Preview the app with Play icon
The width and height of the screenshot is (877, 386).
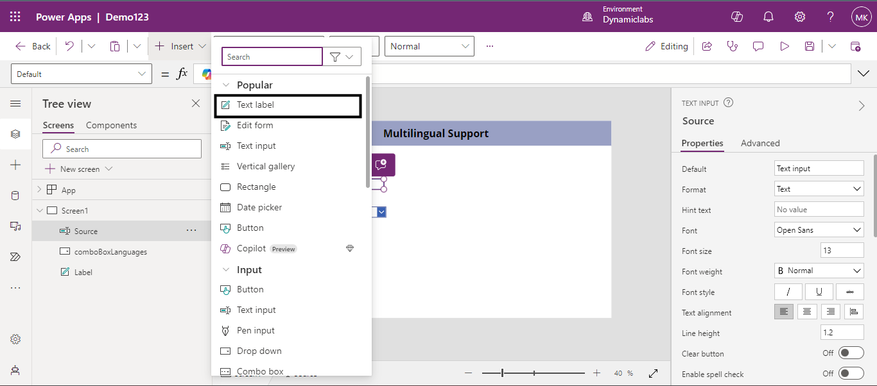784,46
